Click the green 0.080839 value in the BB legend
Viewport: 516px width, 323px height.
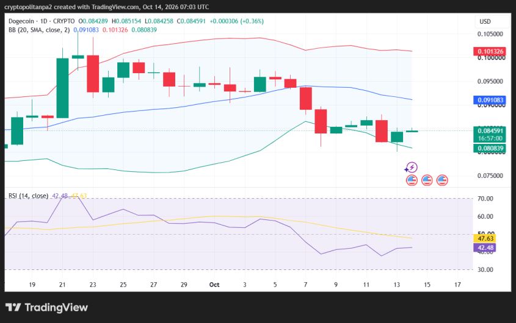[x=144, y=30]
